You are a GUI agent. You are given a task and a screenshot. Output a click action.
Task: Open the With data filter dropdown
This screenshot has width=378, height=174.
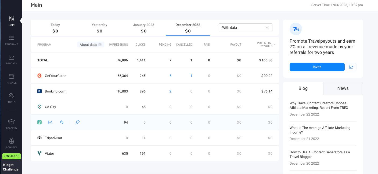246,28
